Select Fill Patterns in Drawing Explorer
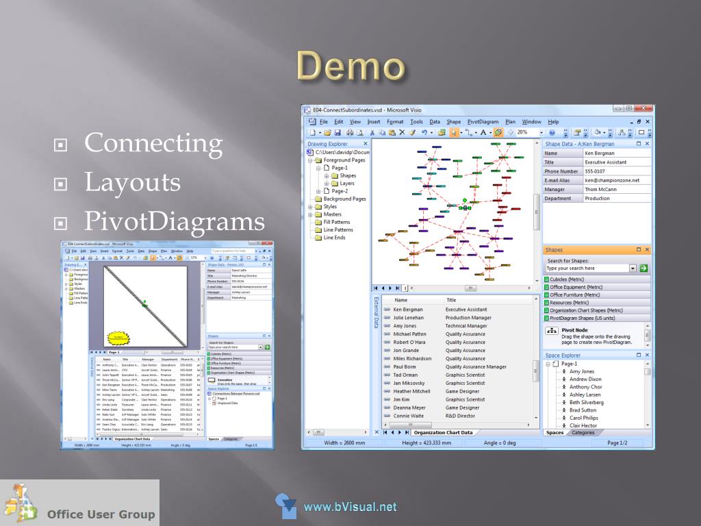This screenshot has height=526, width=701. pos(337,223)
